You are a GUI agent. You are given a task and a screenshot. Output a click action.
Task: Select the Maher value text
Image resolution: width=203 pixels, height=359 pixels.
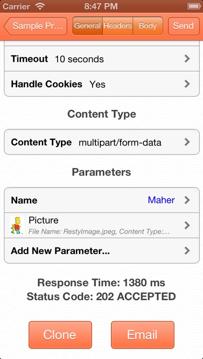pos(161,200)
